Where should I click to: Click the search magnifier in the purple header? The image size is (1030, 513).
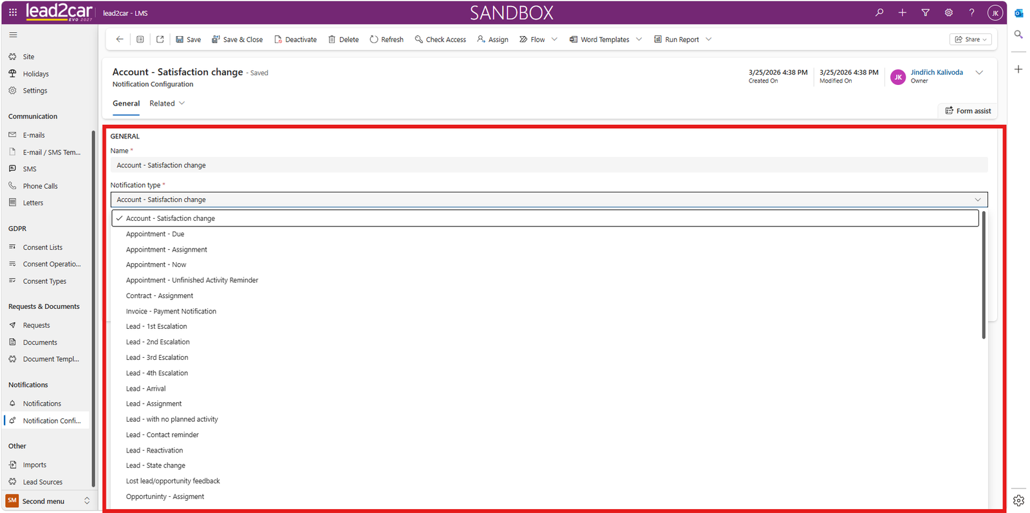879,12
